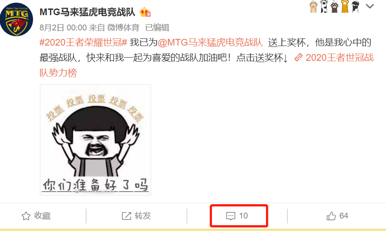This screenshot has width=386, height=231.
Task: Click the 64 likes count
Action: click(x=344, y=216)
